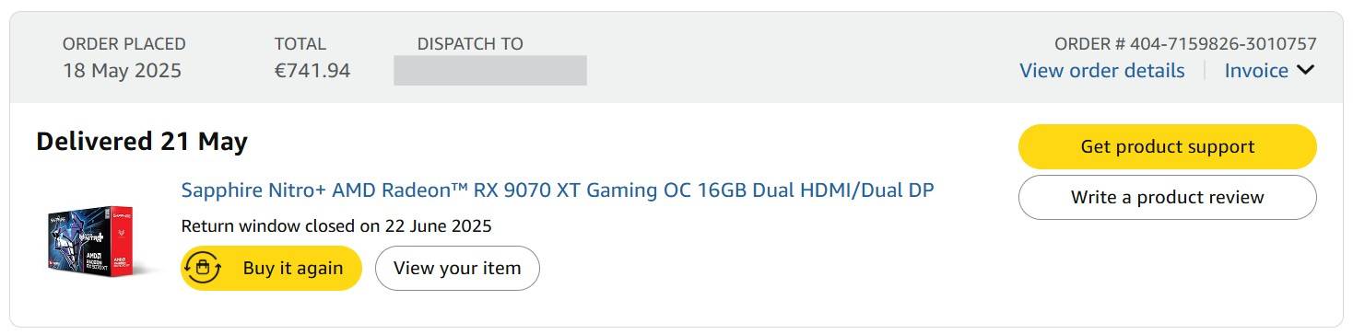Click the Delivered 21 May heading
This screenshot has width=1353, height=334.
[x=142, y=142]
